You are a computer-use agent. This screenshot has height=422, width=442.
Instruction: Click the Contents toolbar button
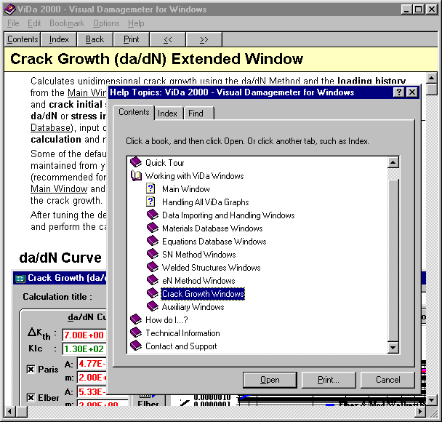[x=23, y=39]
